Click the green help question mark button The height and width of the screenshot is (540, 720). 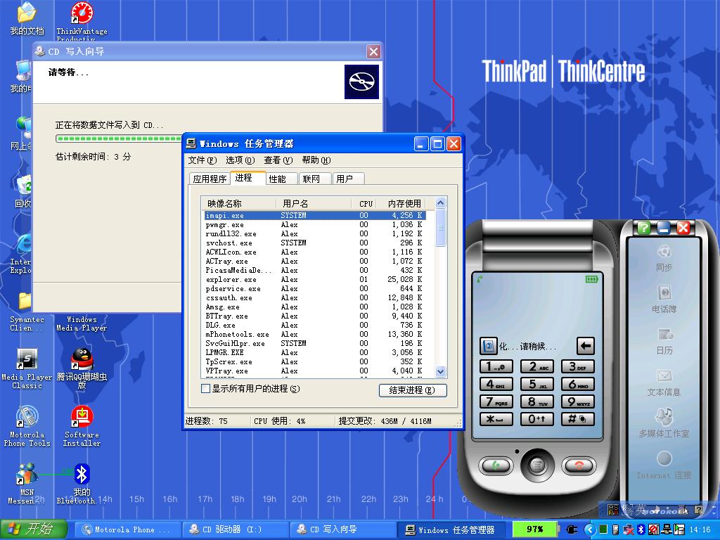pos(643,228)
